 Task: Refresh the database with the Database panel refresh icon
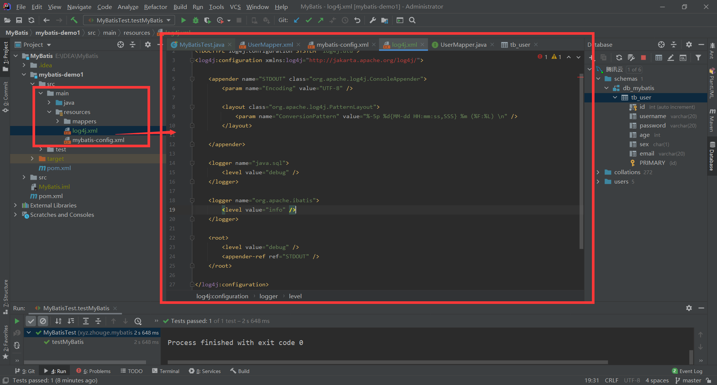[x=619, y=58]
